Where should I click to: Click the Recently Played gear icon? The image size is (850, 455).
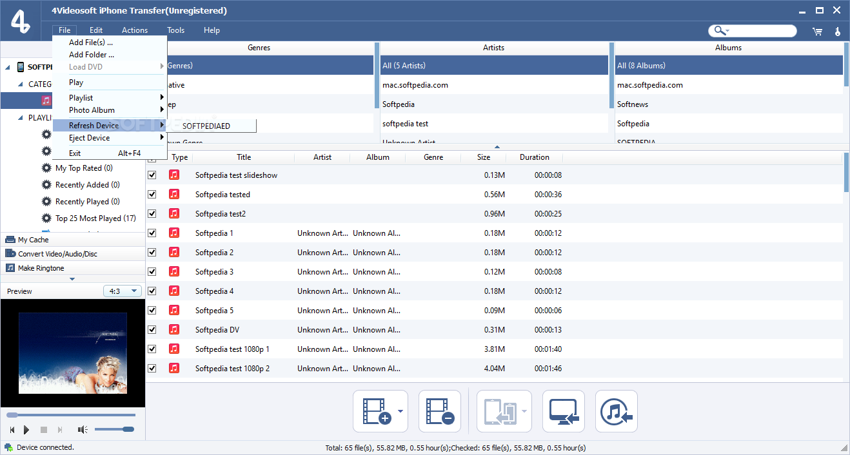46,201
